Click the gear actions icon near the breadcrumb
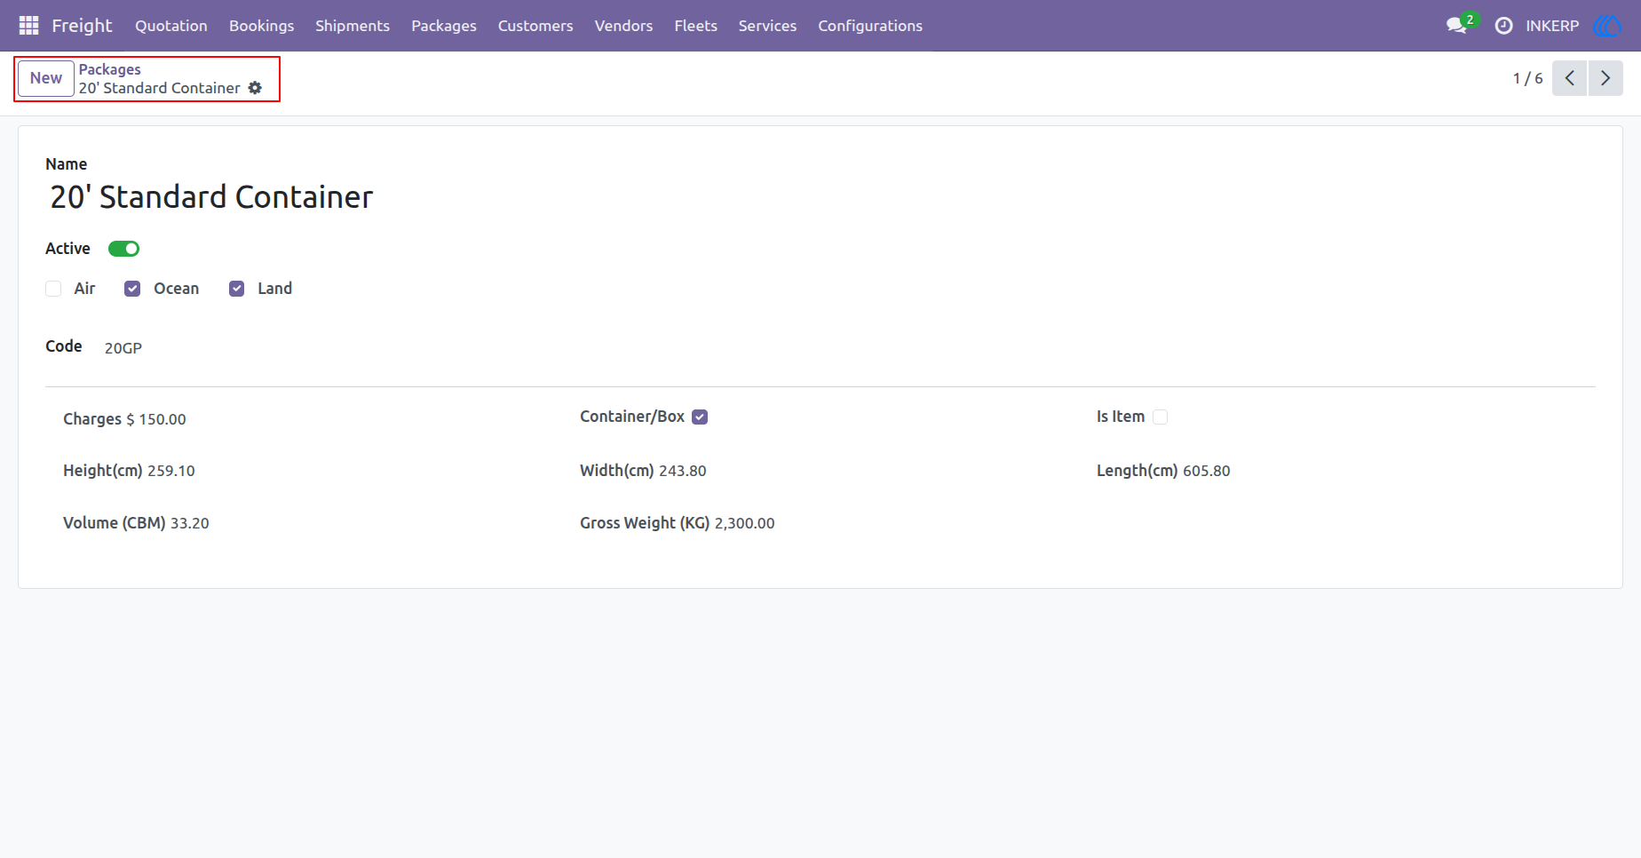This screenshot has height=858, width=1641. (255, 88)
